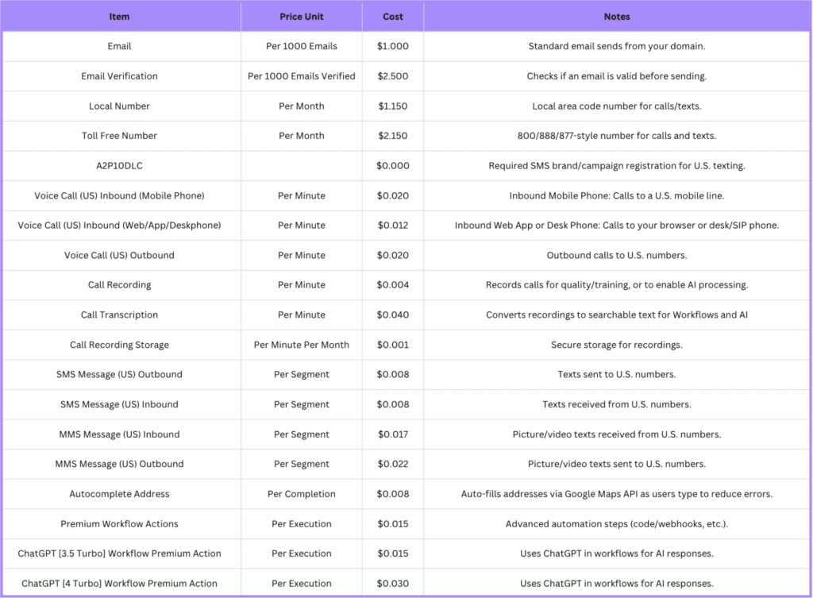Click the $0.030 cost cell
The height and width of the screenshot is (598, 813).
coord(392,584)
